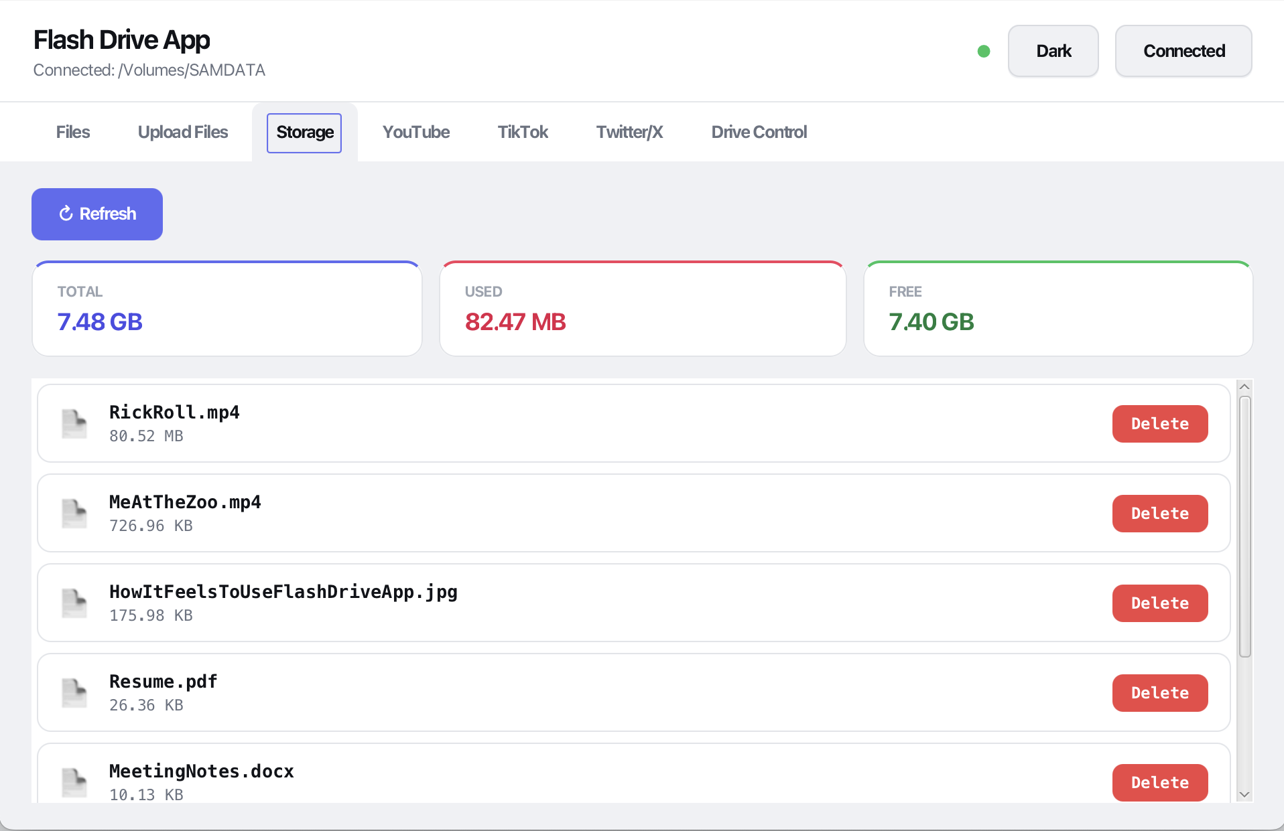Delete Resume.pdf

pyautogui.click(x=1160, y=693)
